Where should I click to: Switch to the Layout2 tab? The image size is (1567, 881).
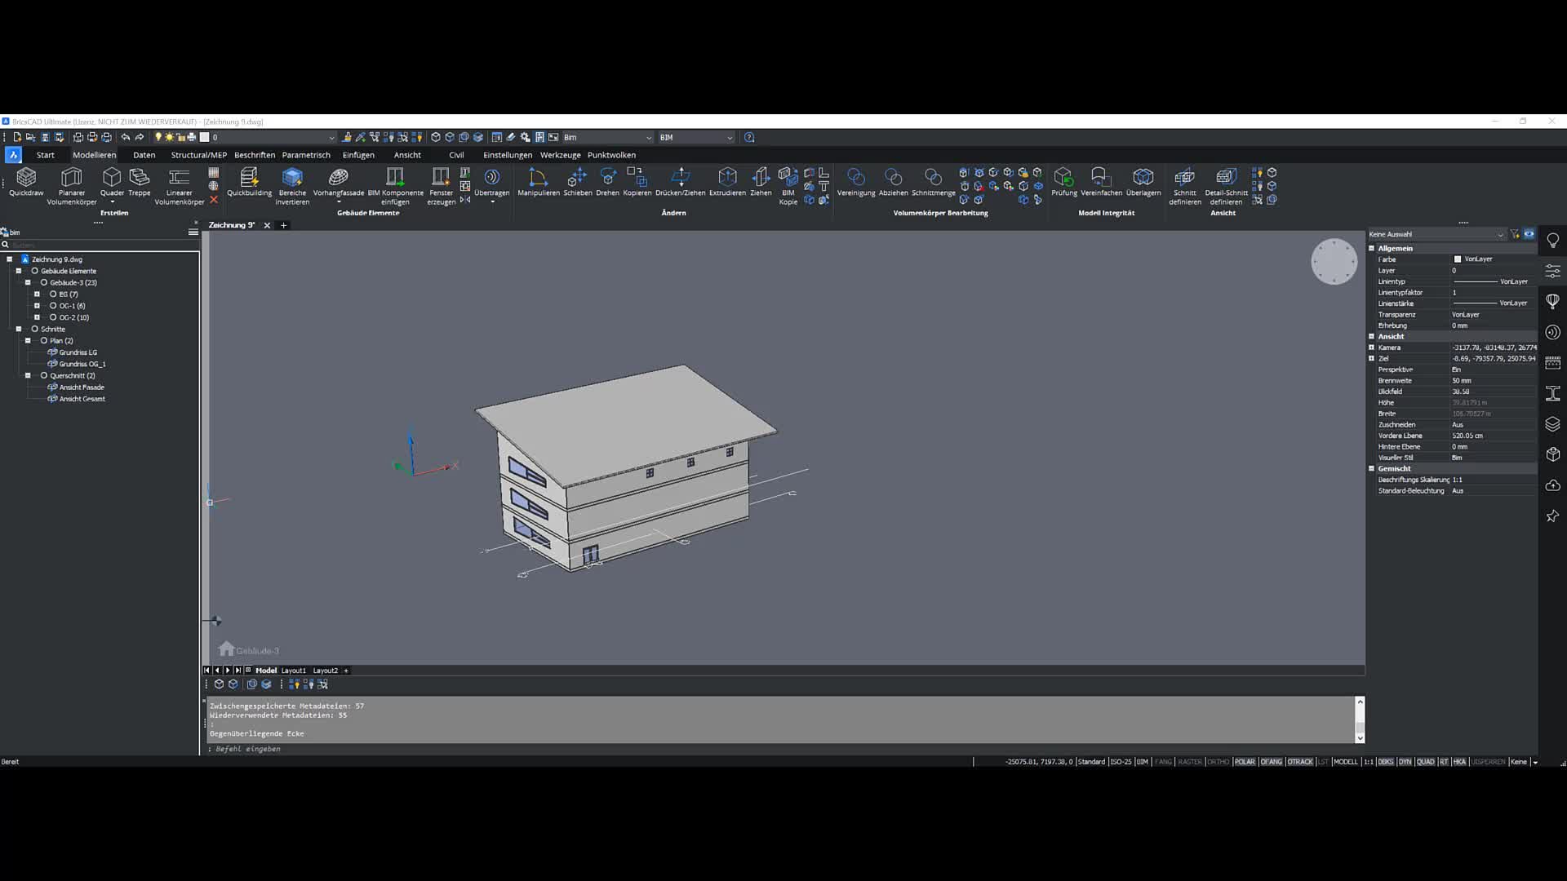click(x=325, y=671)
